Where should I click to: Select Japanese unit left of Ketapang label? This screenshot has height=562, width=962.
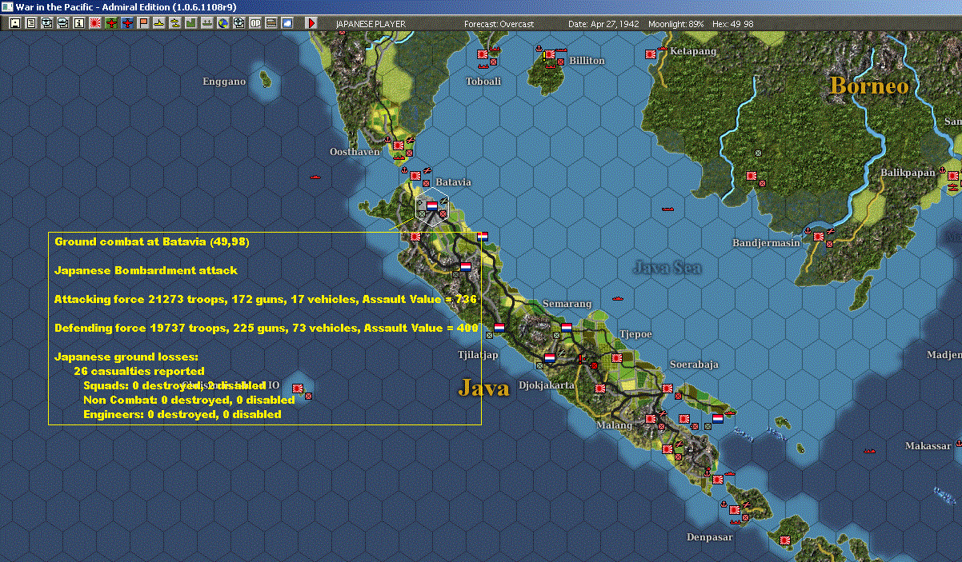(x=651, y=54)
